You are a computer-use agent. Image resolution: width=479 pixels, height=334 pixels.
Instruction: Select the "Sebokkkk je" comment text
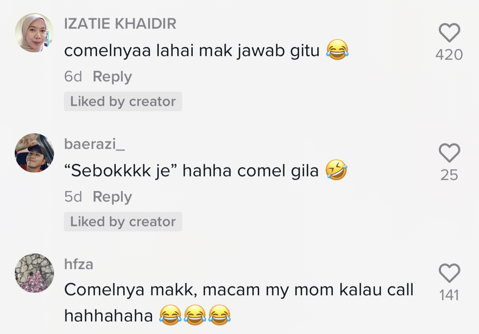point(191,171)
